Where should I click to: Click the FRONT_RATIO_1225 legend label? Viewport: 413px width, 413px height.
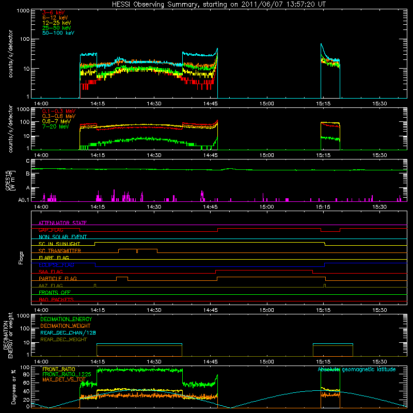pyautogui.click(x=67, y=374)
